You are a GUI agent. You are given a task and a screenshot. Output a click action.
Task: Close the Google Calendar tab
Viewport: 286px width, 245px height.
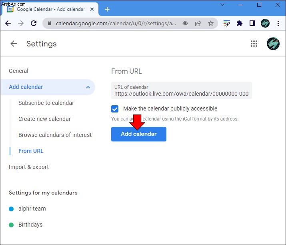click(x=92, y=9)
